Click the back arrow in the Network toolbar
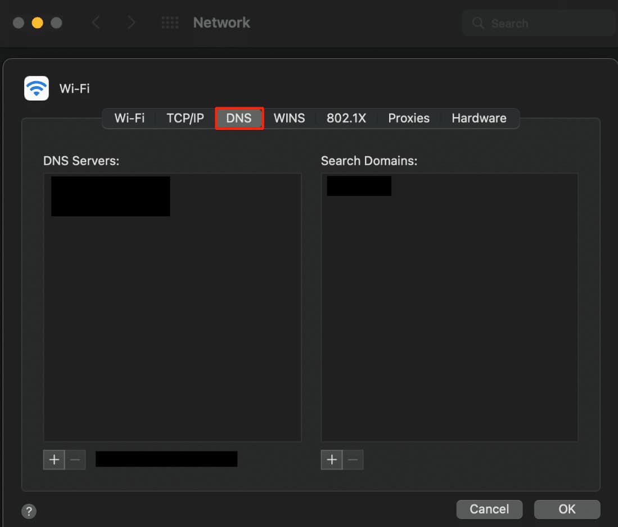Image resolution: width=618 pixels, height=527 pixels. [x=96, y=23]
